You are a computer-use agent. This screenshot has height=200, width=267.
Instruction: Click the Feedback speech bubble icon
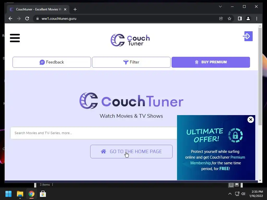click(42, 62)
